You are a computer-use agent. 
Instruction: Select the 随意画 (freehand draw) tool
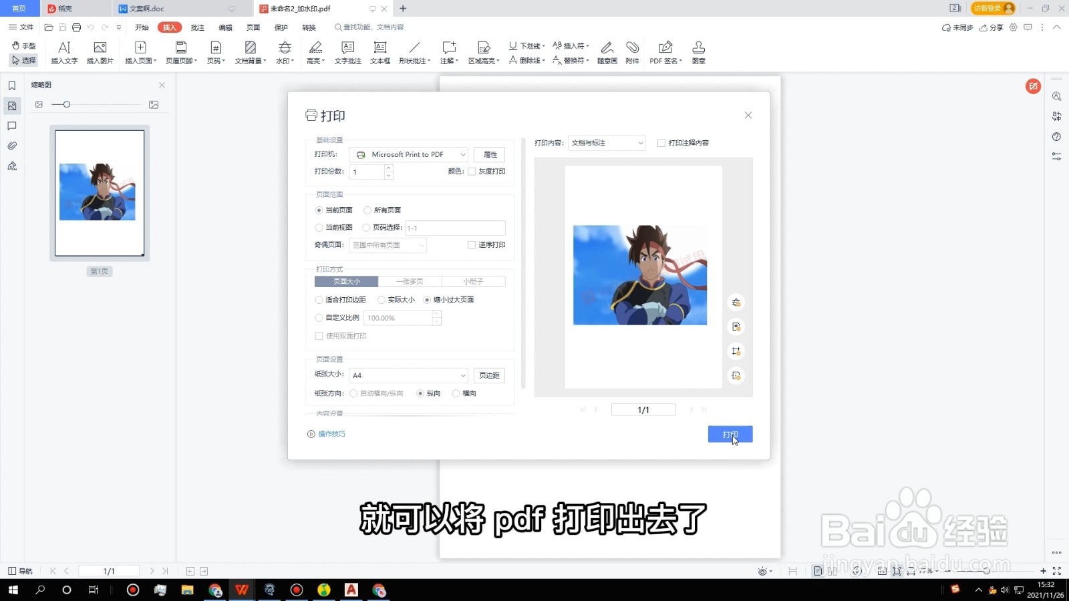click(x=607, y=52)
